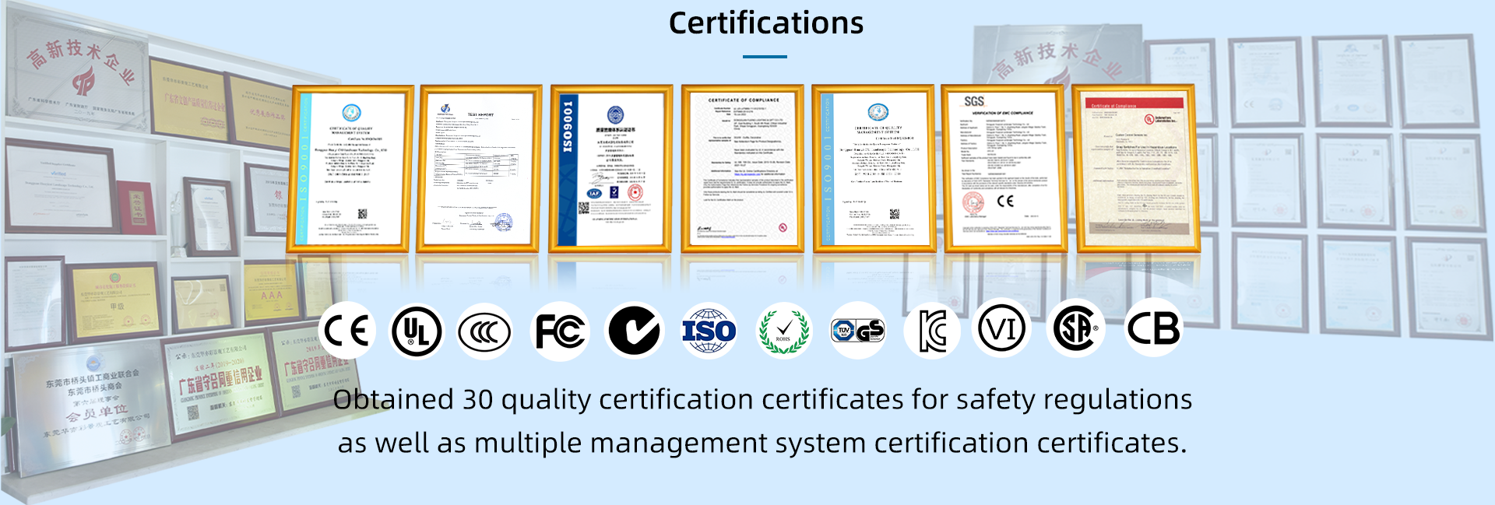Click the CE certification mark icon
Screen dimensions: 1495x505
346,331
